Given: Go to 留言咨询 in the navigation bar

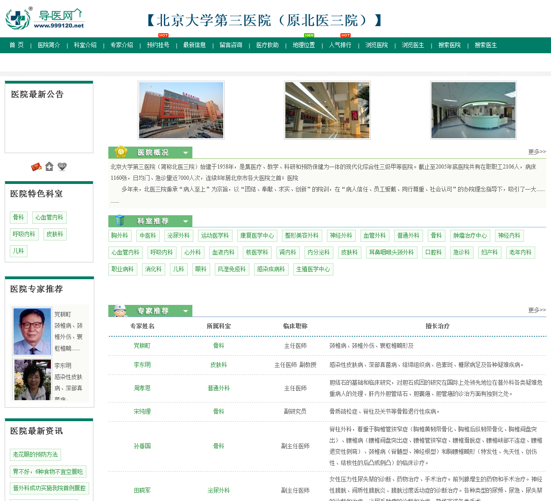Looking at the screenshot, I should pos(231,45).
